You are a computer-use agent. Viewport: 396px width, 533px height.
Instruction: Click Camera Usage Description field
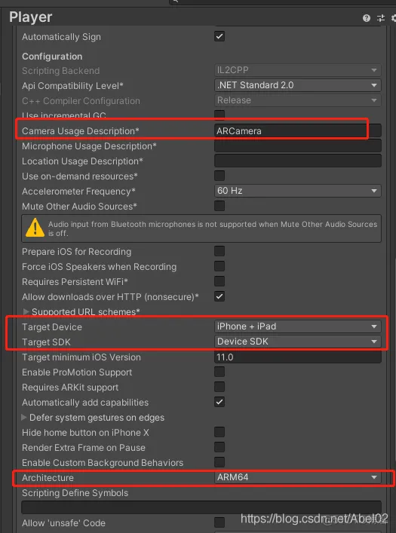(x=298, y=131)
